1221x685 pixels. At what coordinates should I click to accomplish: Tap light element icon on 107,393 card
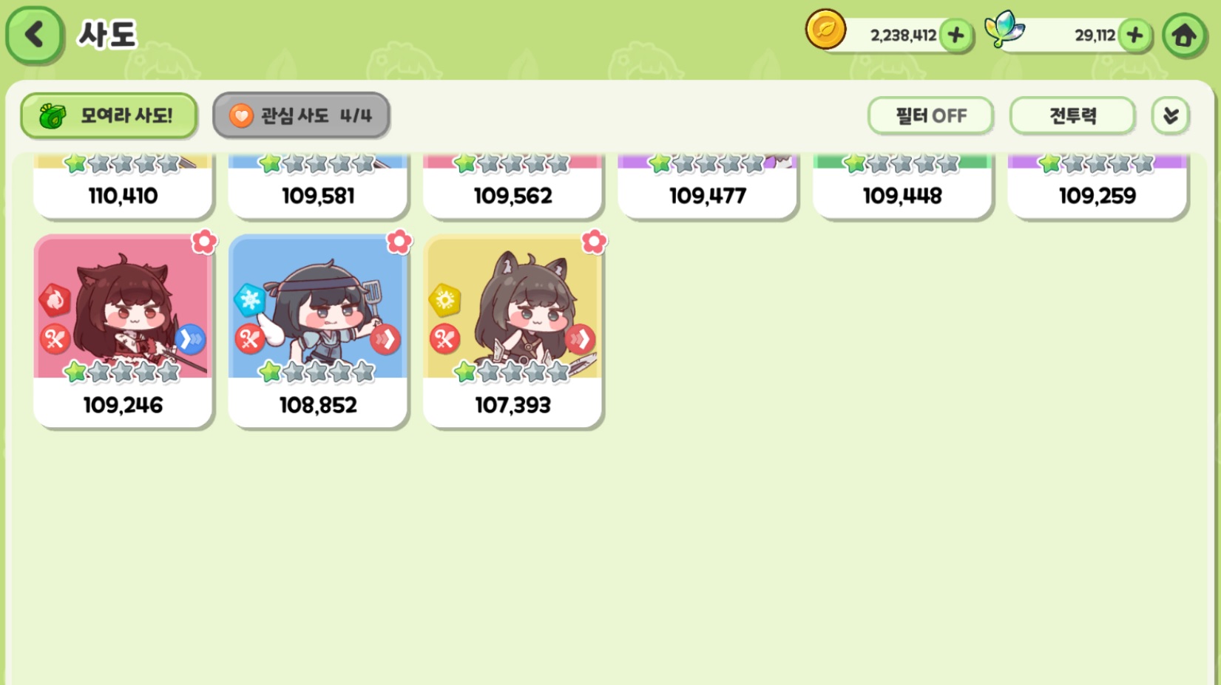[x=444, y=299]
